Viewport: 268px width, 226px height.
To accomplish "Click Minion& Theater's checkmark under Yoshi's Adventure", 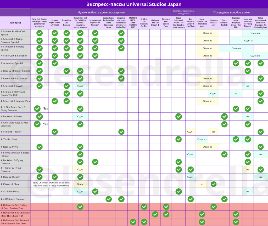I will [55, 132].
